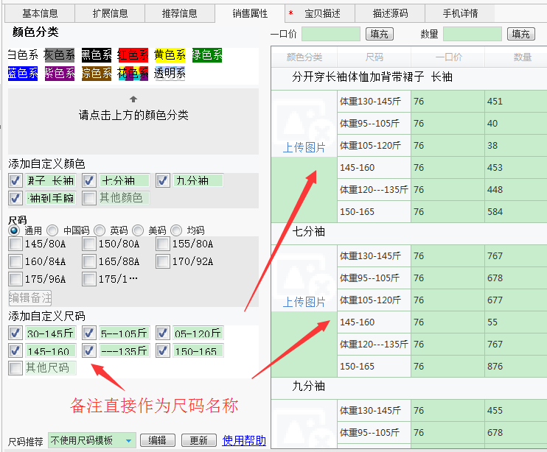Viewport: 547px width, 452px height.
Task: Choose the 均码 size option
Action: point(176,230)
